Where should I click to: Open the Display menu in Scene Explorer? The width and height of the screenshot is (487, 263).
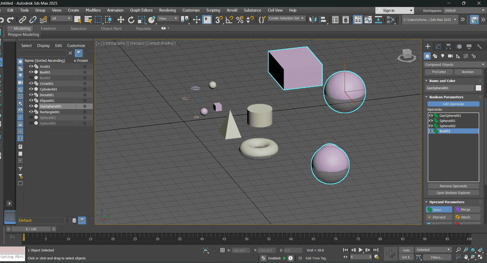(x=43, y=45)
